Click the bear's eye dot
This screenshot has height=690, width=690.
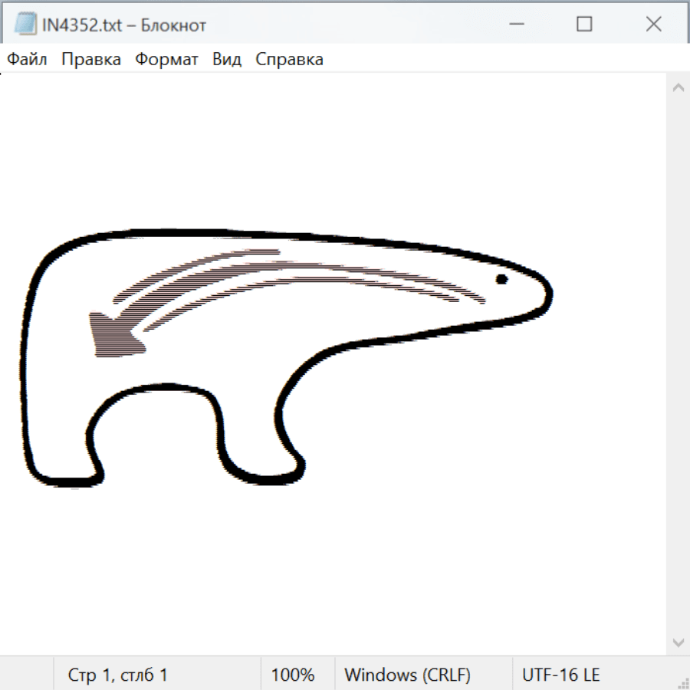[x=501, y=279]
